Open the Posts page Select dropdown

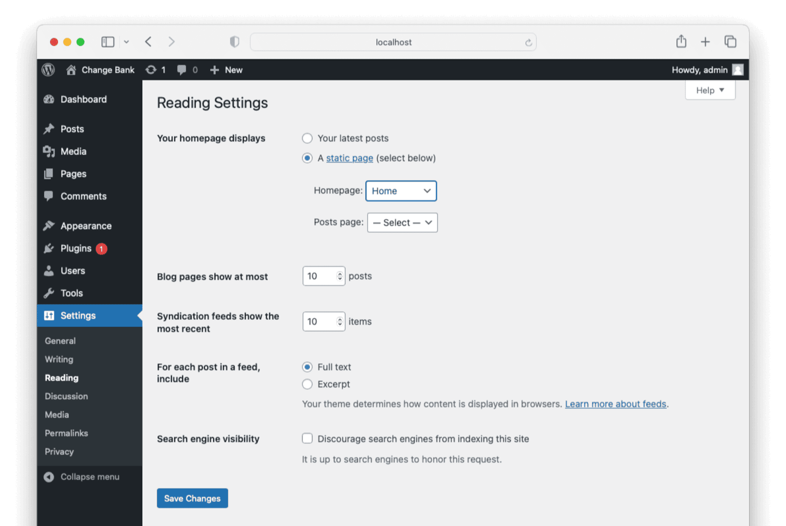[402, 222]
